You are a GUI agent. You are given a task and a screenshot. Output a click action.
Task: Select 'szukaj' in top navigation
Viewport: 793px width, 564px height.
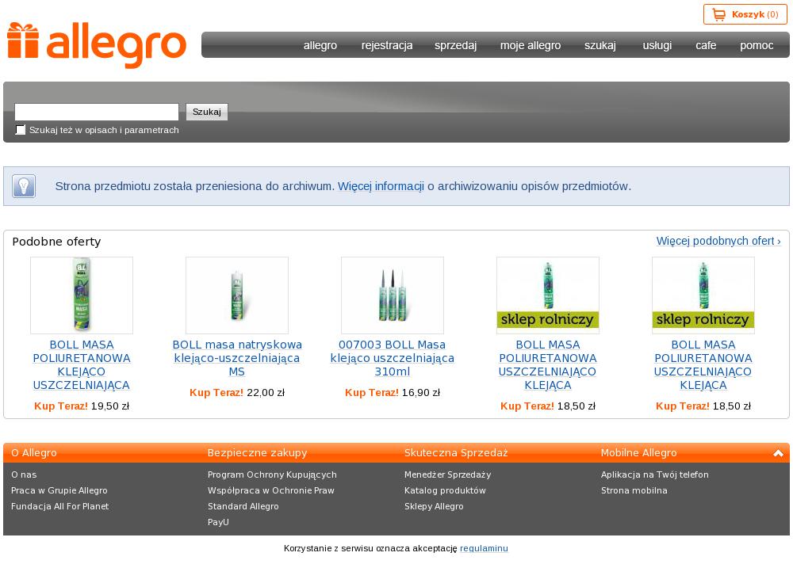tap(600, 45)
